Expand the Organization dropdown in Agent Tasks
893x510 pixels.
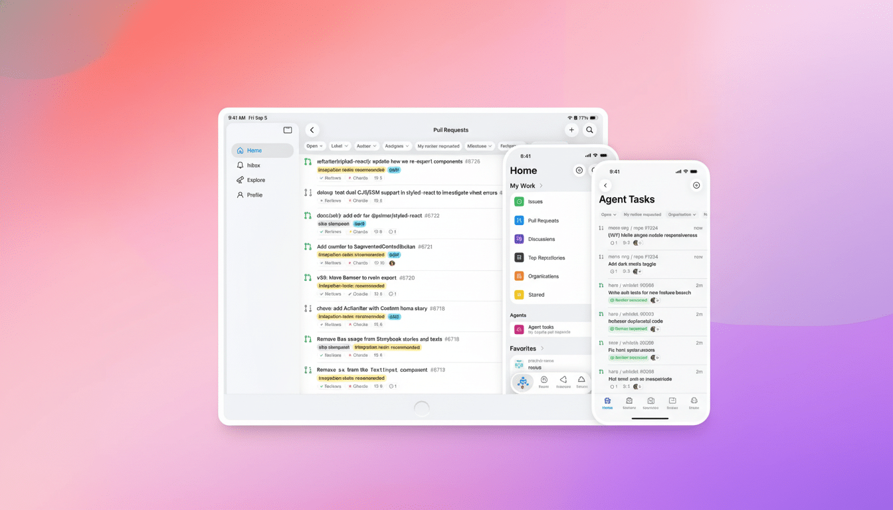pyautogui.click(x=682, y=214)
